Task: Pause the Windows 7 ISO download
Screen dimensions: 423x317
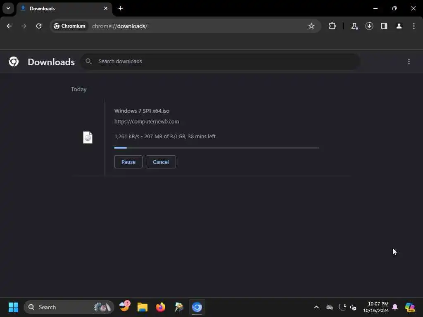Action: [x=128, y=162]
